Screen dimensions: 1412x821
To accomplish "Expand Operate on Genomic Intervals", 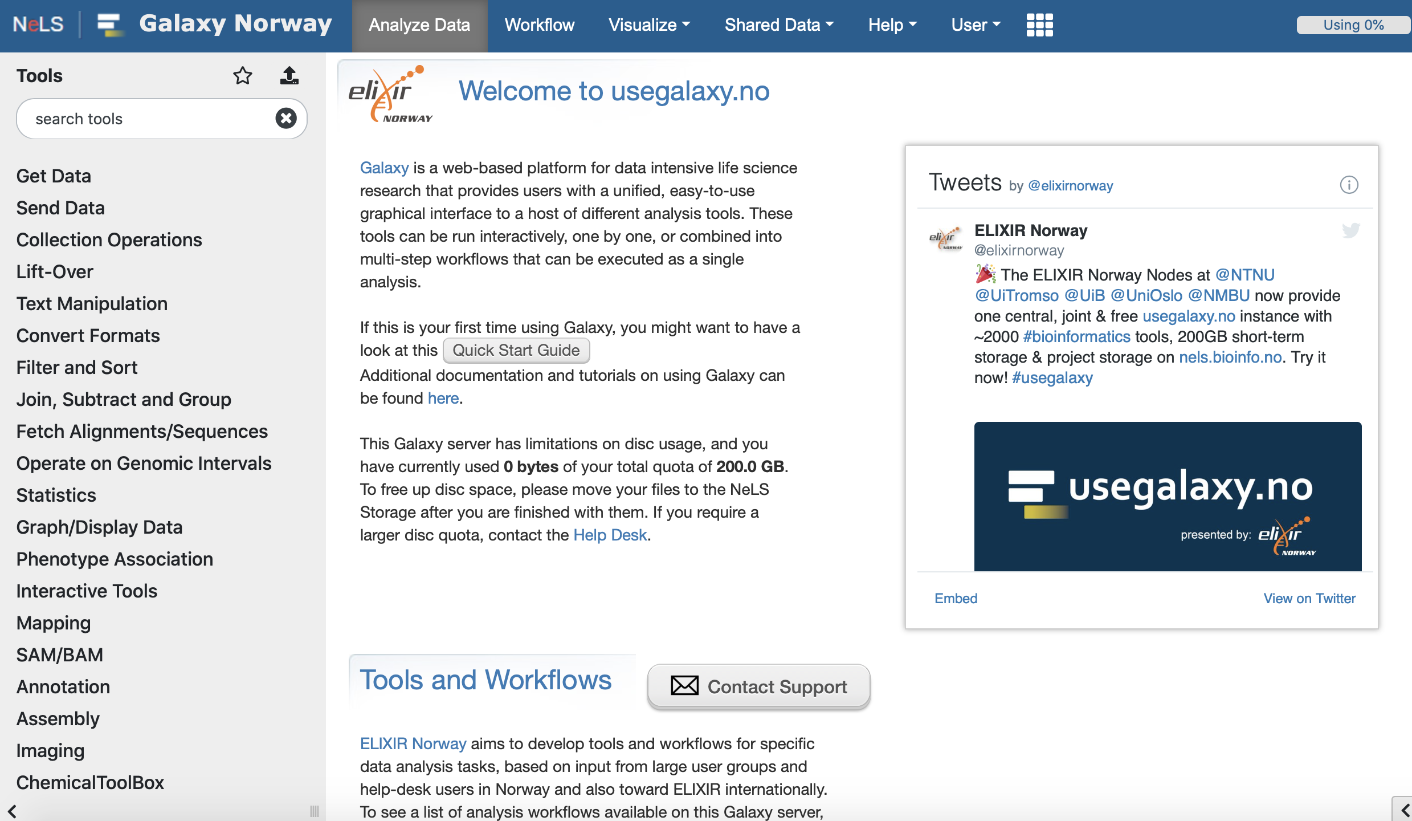I will (144, 463).
